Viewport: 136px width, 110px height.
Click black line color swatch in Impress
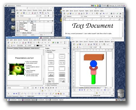pos(37,46)
